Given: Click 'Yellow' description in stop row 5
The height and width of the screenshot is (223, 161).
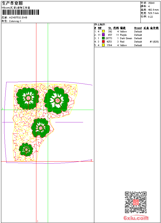Looking at the screenshot, I should 123,45.
